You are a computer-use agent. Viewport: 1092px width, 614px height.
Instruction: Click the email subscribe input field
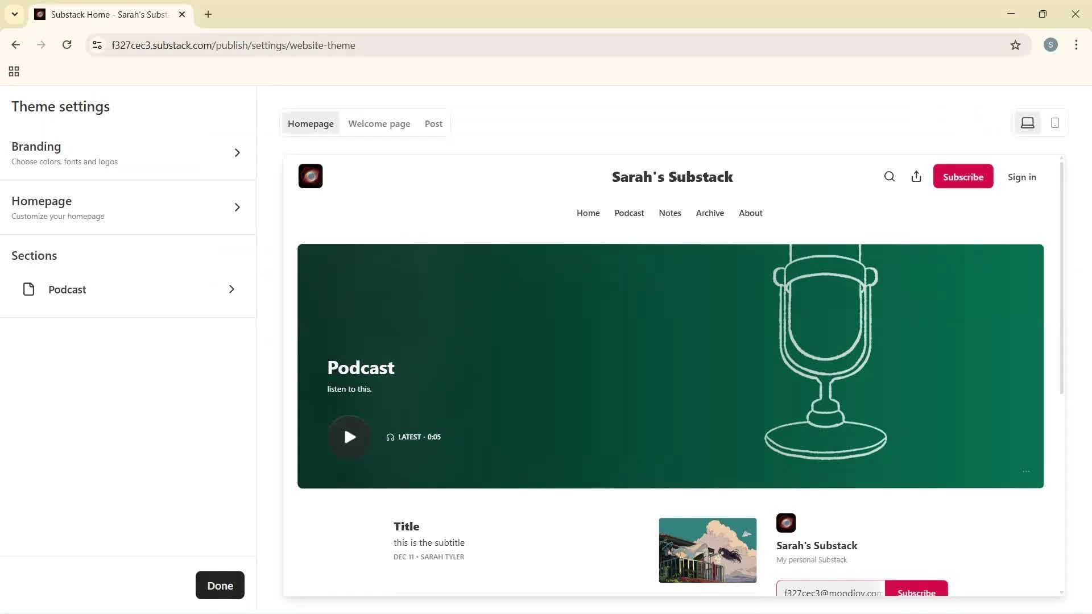click(x=830, y=592)
